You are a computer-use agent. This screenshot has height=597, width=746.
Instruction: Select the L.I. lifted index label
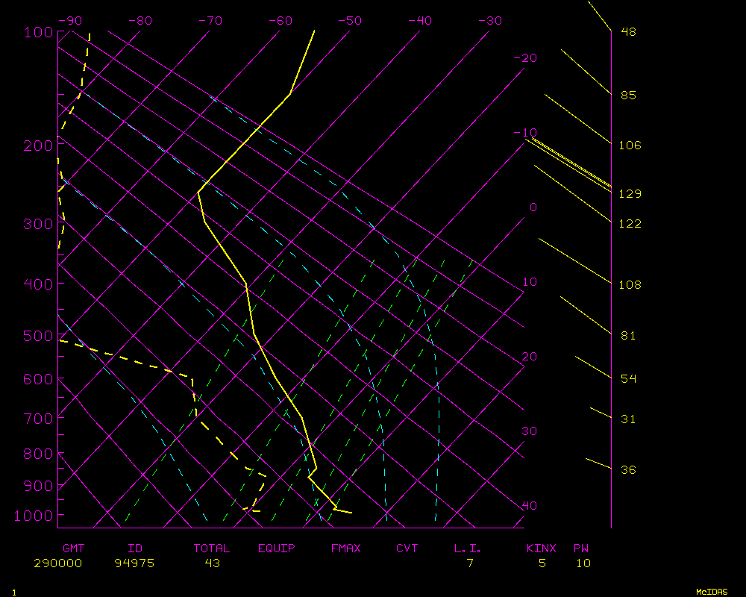(468, 548)
